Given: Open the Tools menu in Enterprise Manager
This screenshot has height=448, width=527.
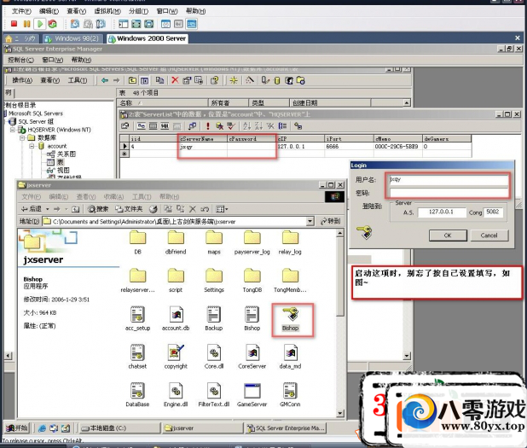Looking at the screenshot, I should 78,80.
